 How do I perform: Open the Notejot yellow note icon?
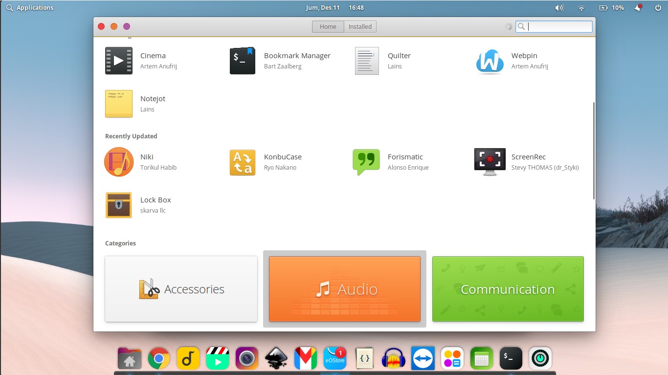tap(119, 104)
